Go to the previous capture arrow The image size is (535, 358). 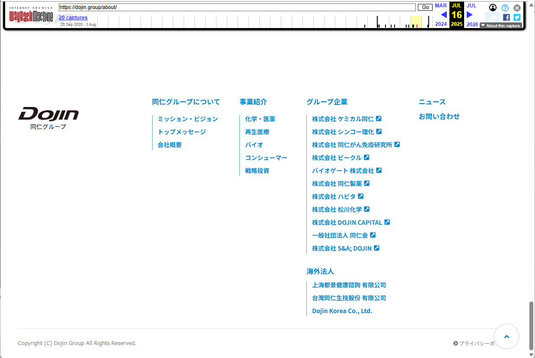(443, 15)
